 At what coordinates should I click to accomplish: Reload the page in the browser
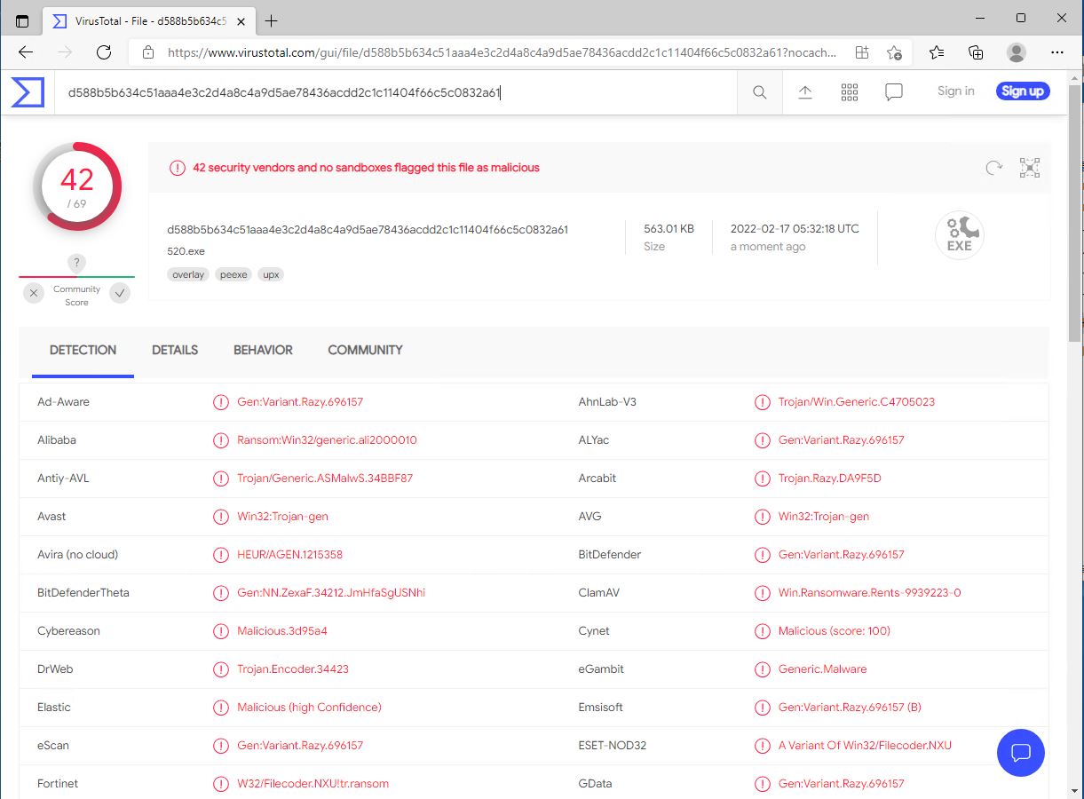point(104,52)
